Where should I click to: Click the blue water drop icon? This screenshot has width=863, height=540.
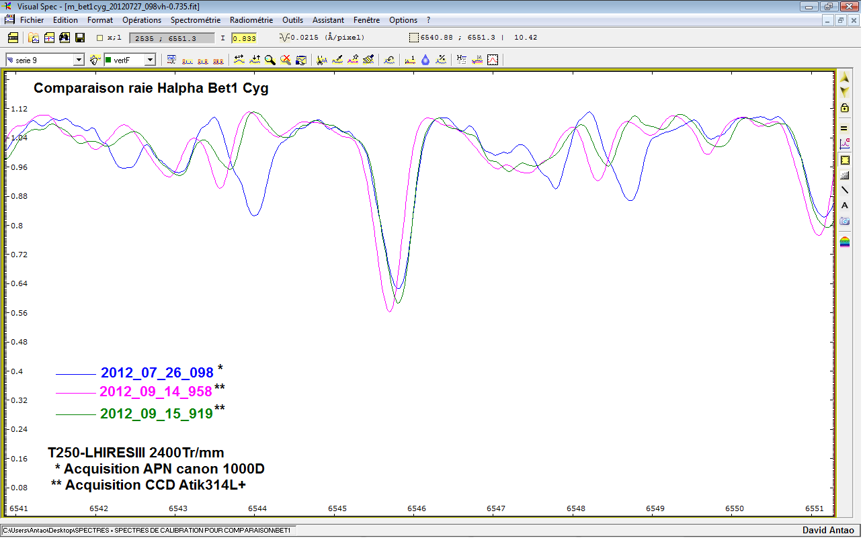tap(425, 60)
